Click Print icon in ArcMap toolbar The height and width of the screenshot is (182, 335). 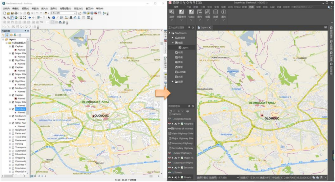(16, 13)
